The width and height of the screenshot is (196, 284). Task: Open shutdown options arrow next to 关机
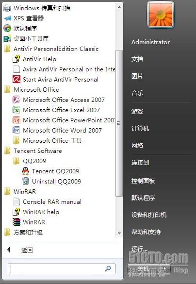[x=165, y=269]
